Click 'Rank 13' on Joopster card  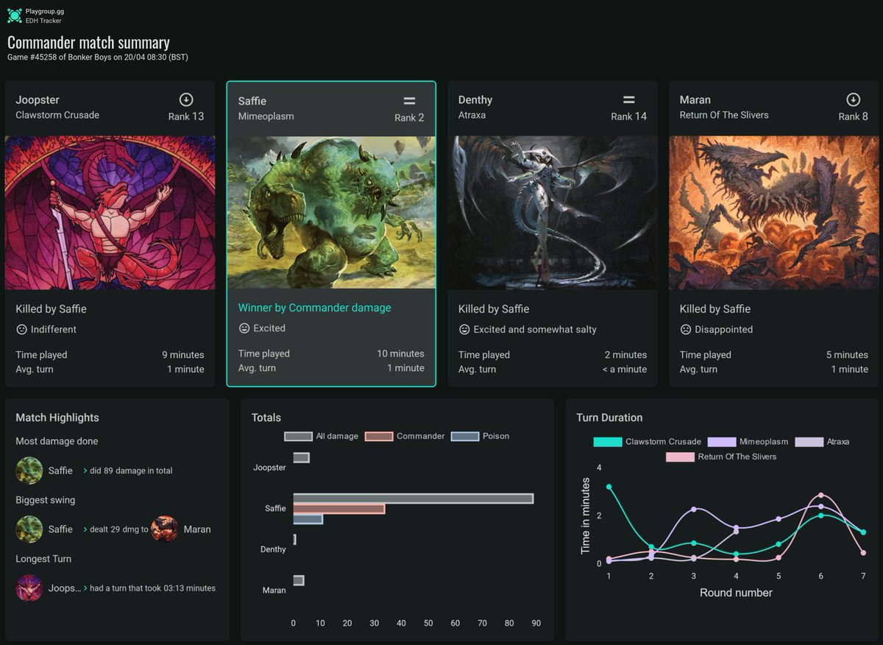coord(186,116)
